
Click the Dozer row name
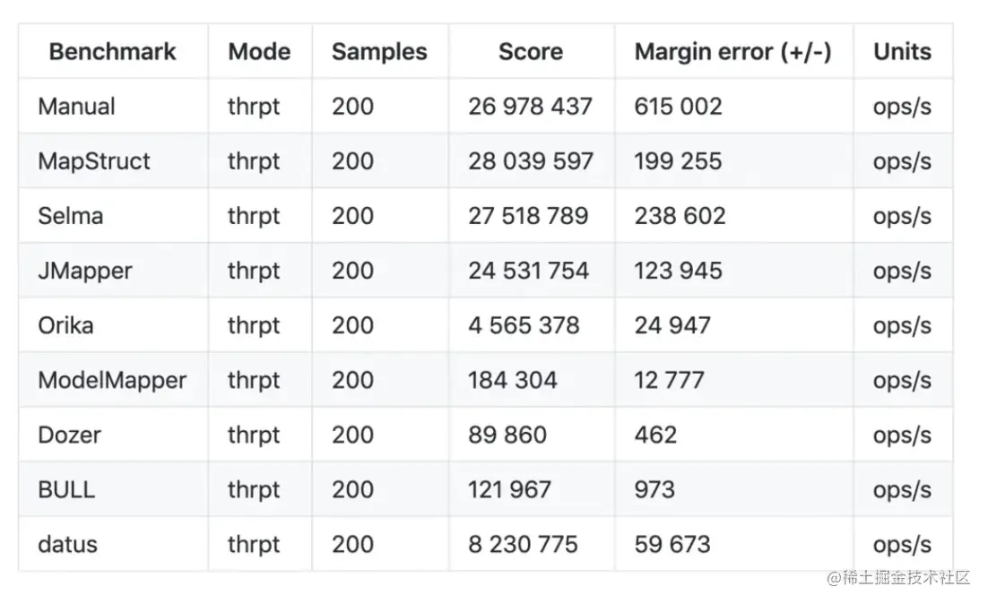click(x=69, y=435)
